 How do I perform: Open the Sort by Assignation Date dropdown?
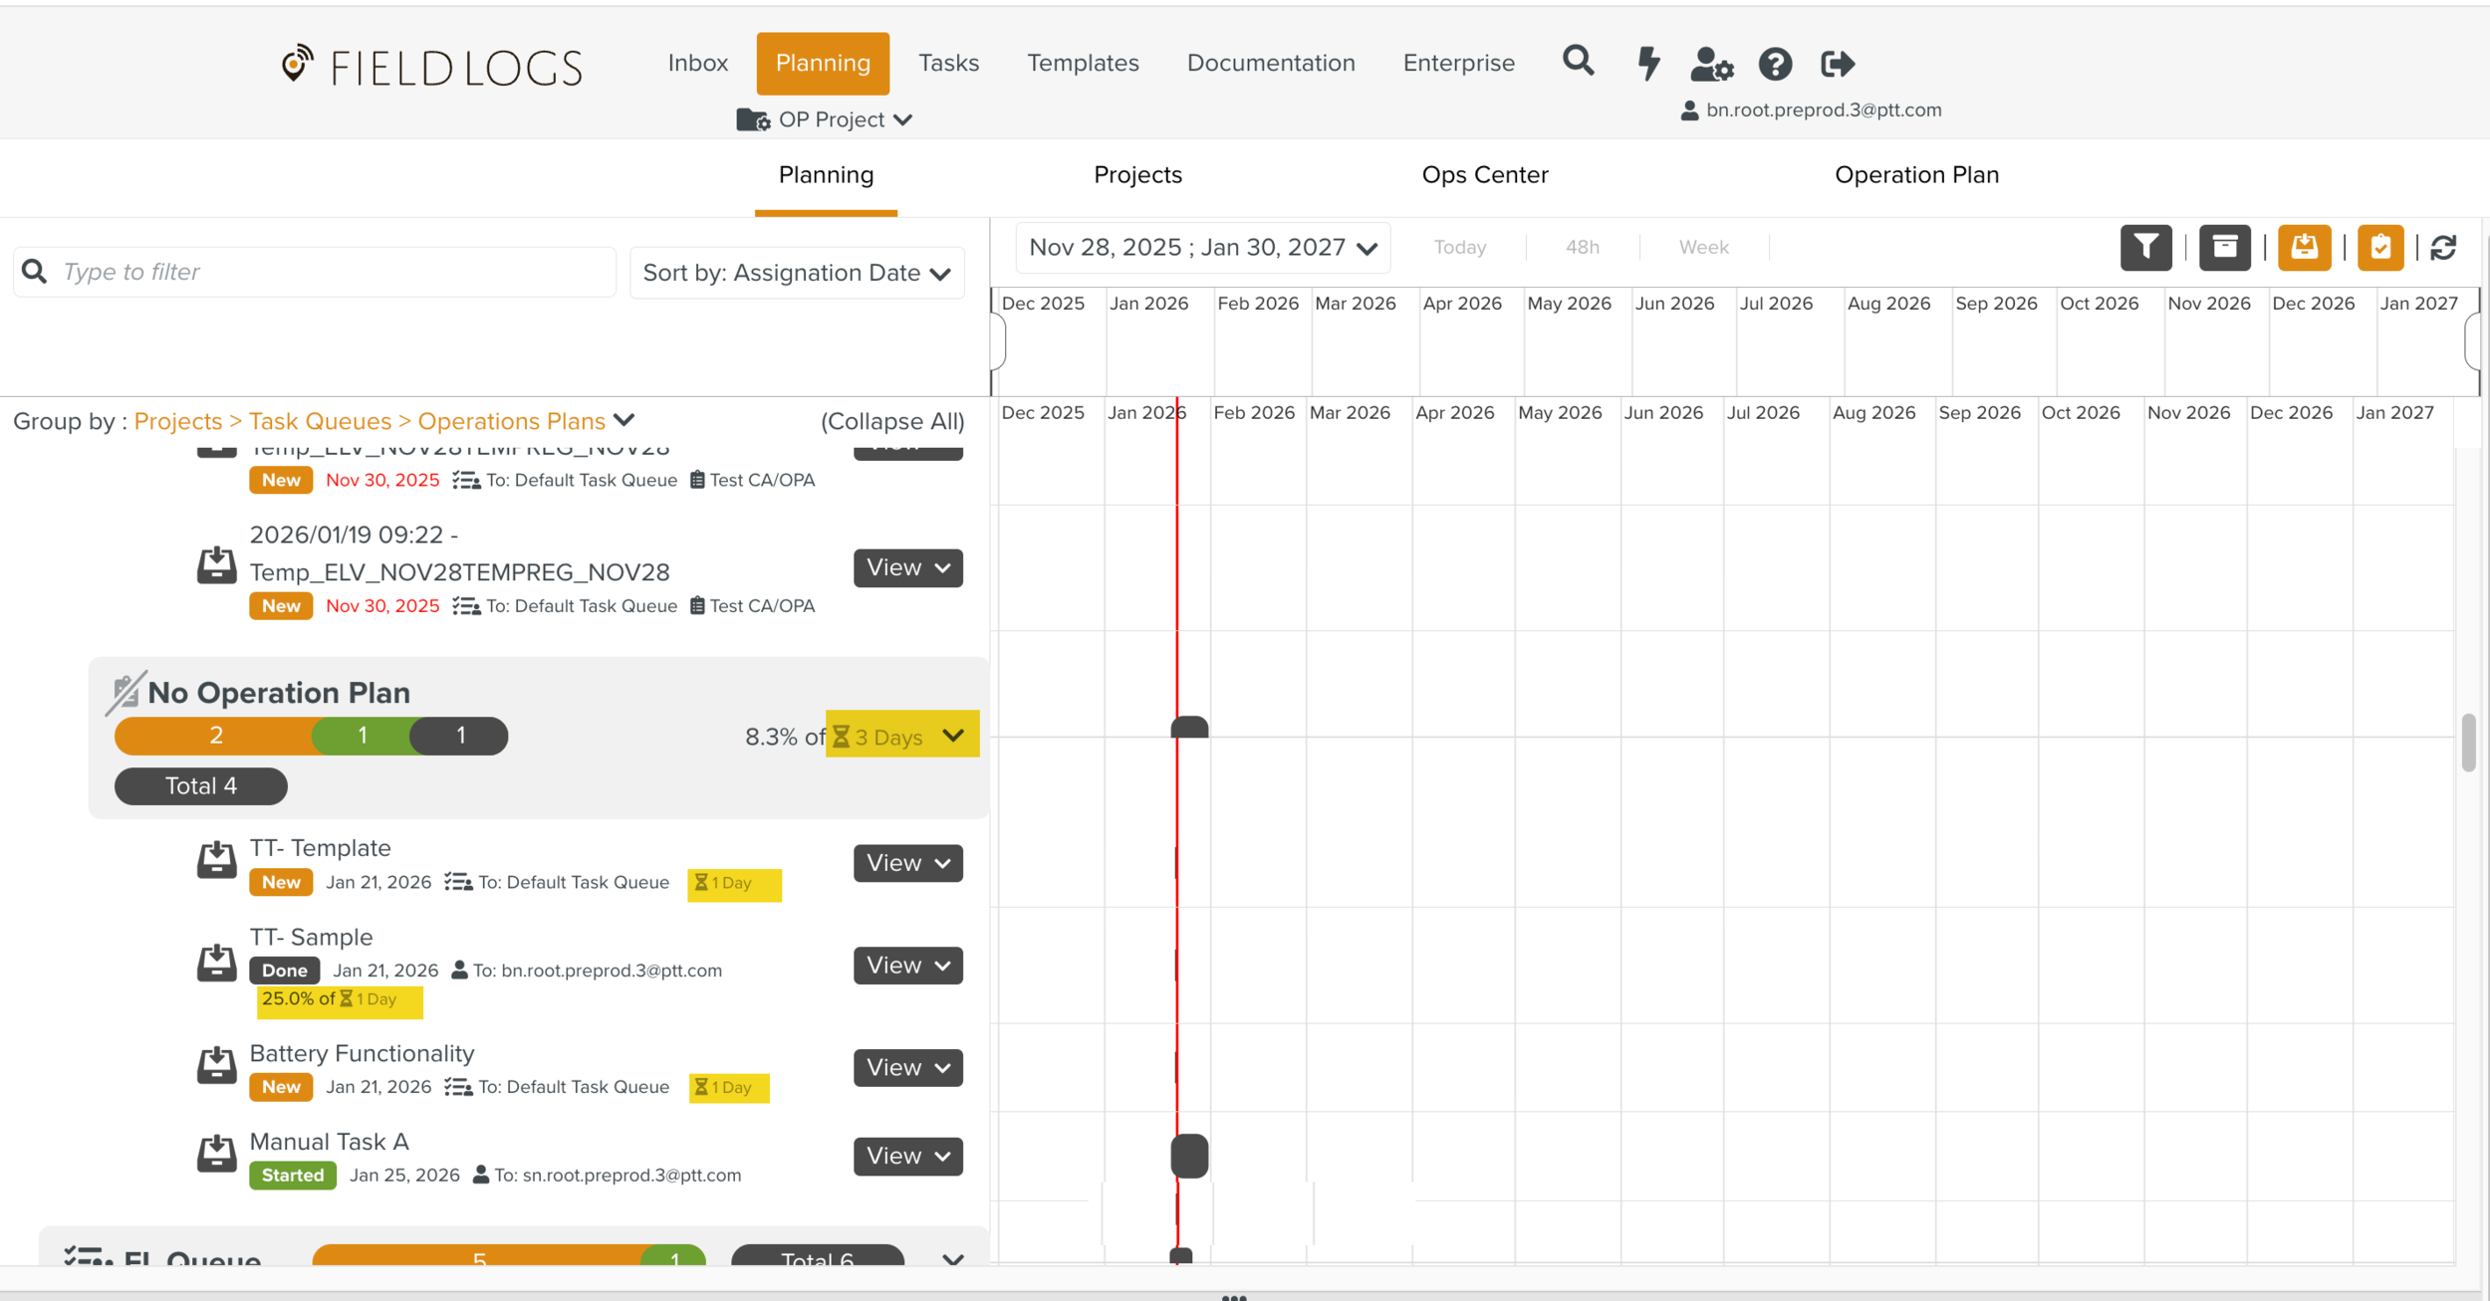[797, 273]
